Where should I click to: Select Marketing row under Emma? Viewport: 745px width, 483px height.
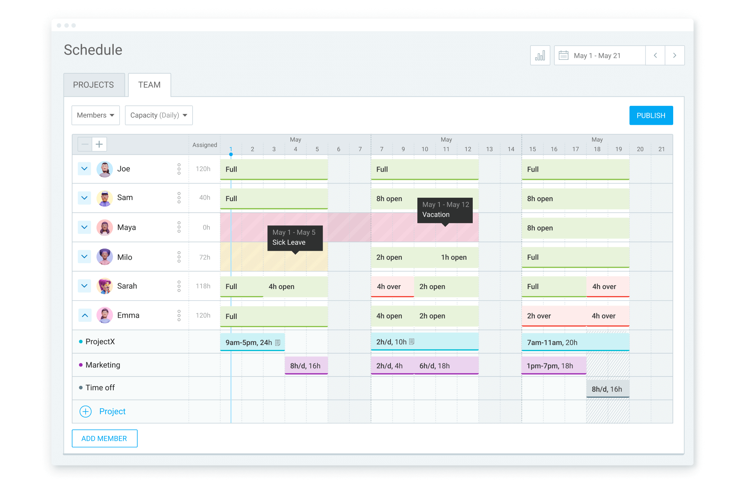(x=372, y=365)
